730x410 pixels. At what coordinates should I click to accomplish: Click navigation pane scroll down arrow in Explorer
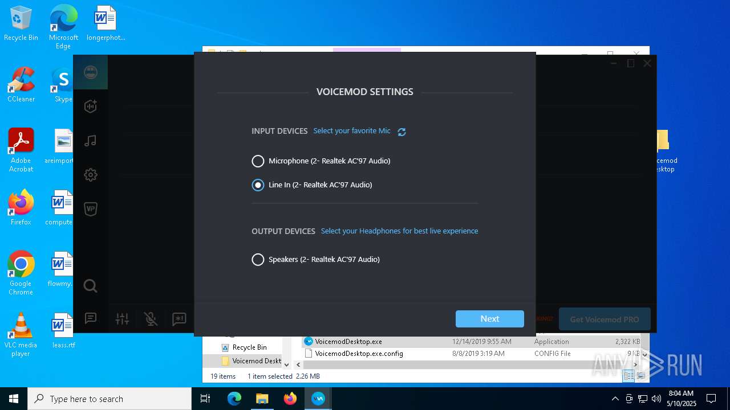pos(286,364)
